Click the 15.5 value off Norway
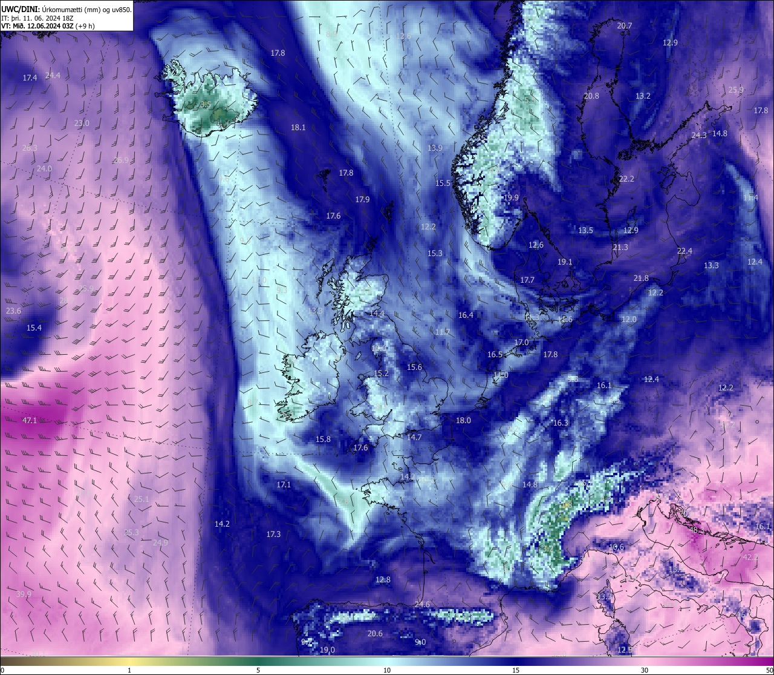Screen dimensions: 774x675 tap(443, 183)
